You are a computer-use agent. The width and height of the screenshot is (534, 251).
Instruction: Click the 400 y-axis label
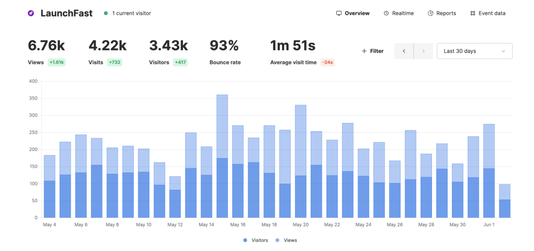coord(33,81)
